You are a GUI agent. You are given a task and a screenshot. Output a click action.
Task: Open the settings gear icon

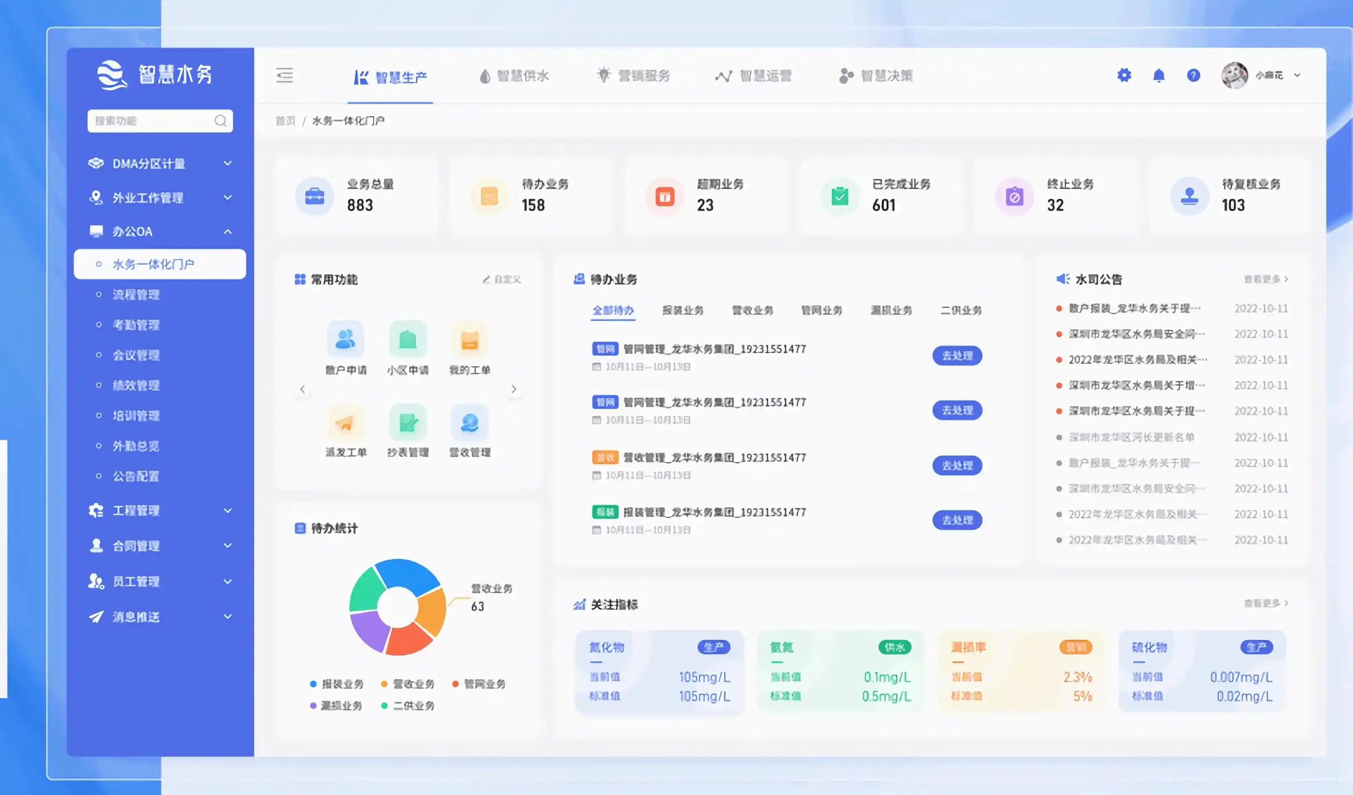pos(1124,76)
